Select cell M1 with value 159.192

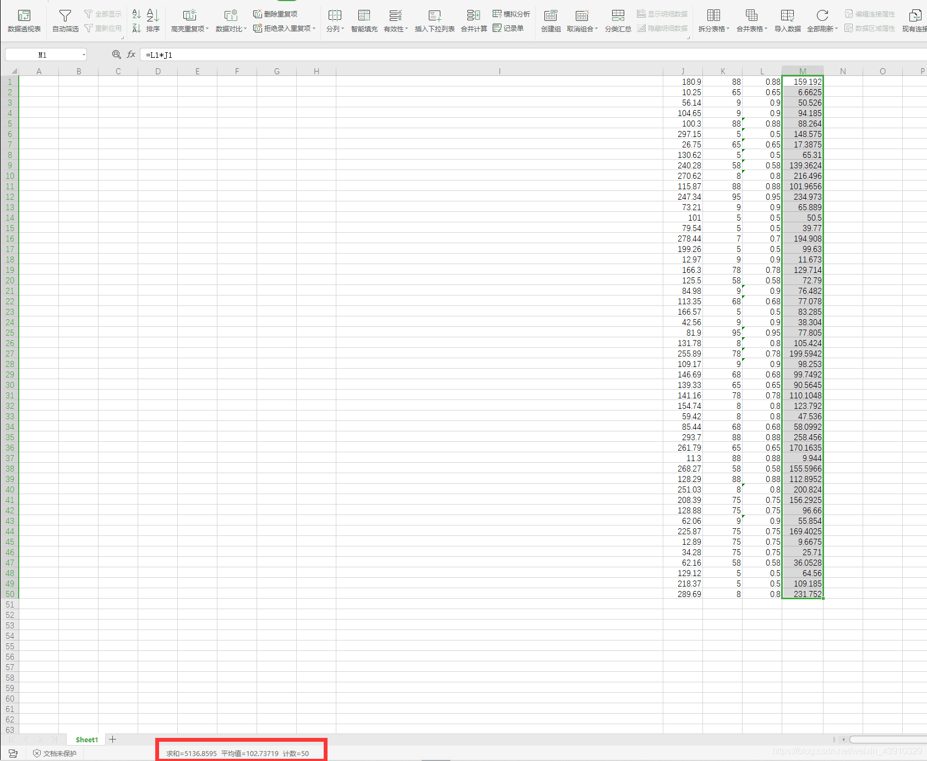803,81
